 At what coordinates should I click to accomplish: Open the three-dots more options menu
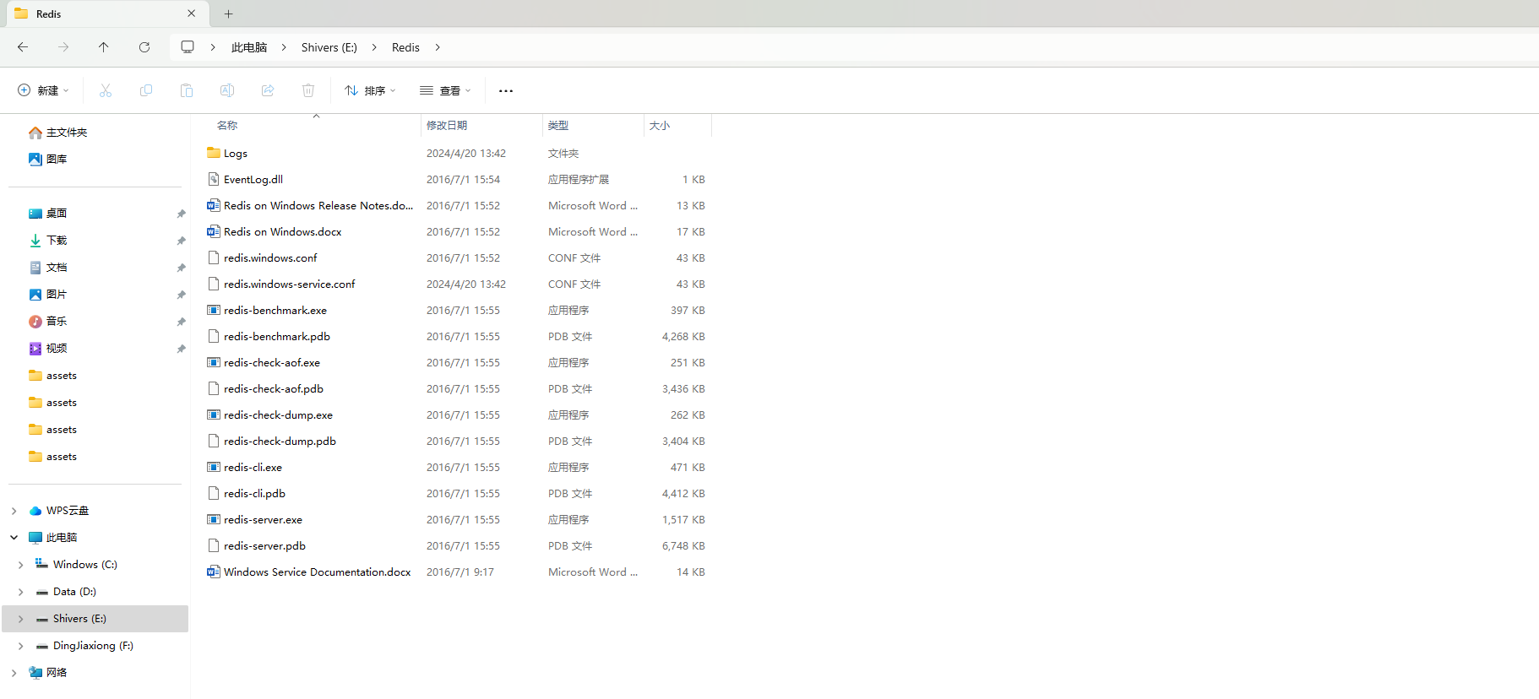(506, 90)
